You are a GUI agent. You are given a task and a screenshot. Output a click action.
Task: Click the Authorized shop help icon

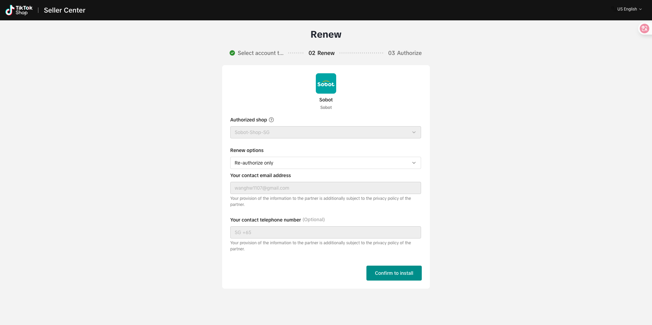(x=271, y=120)
